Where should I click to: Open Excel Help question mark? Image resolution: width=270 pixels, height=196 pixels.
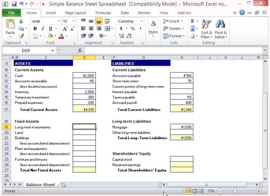tap(242, 13)
